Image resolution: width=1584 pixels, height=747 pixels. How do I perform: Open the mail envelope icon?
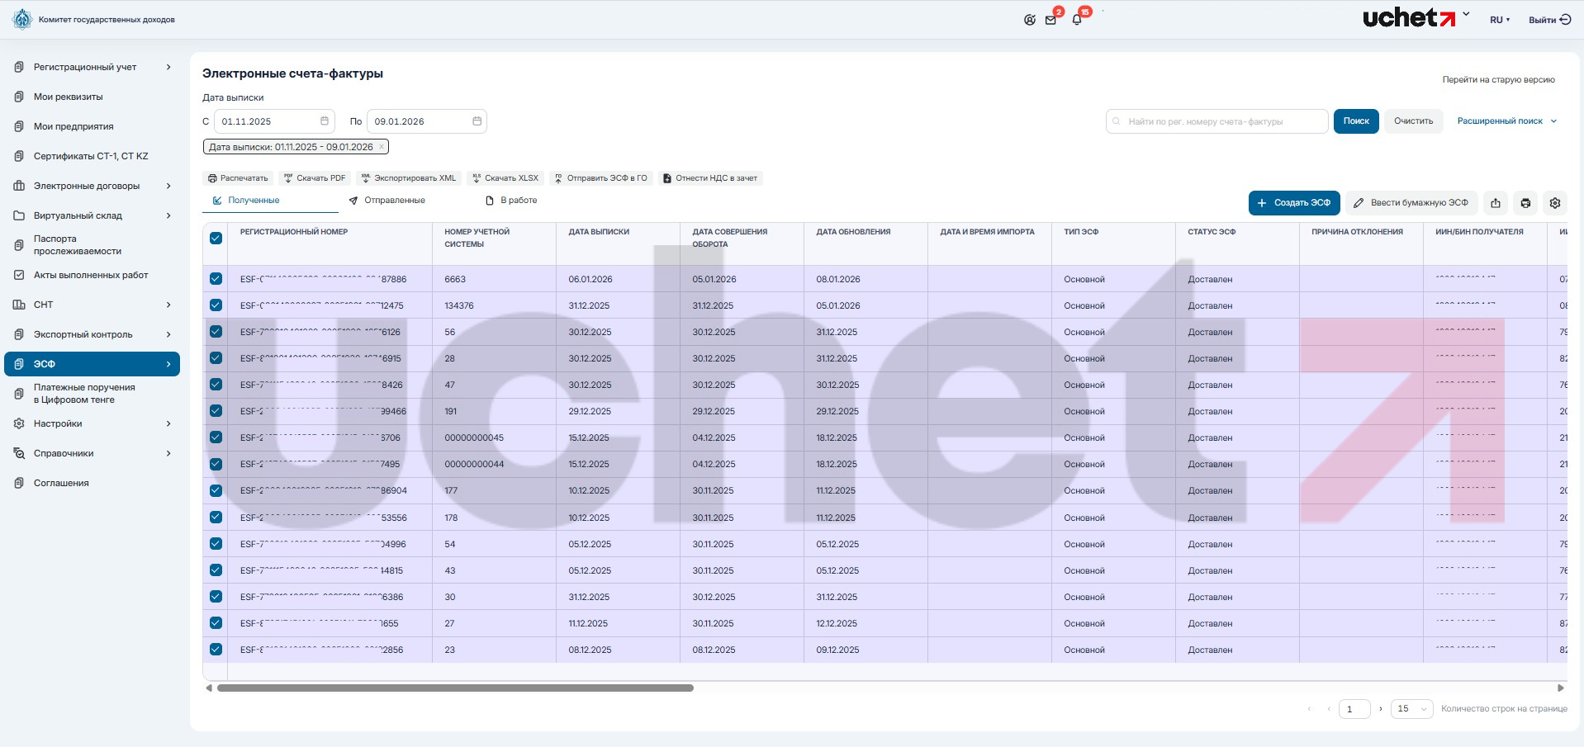(x=1050, y=20)
